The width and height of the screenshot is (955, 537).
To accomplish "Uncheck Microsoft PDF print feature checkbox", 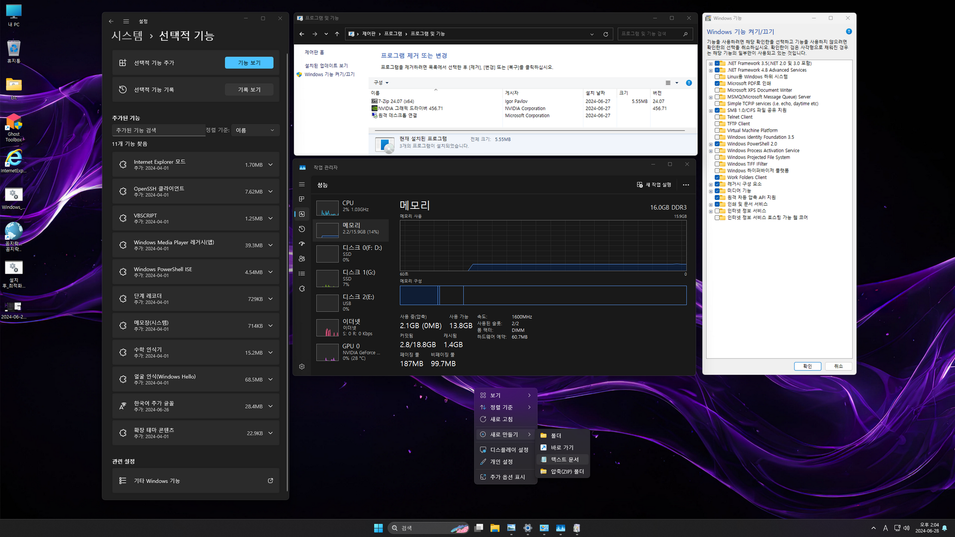I will coord(717,84).
